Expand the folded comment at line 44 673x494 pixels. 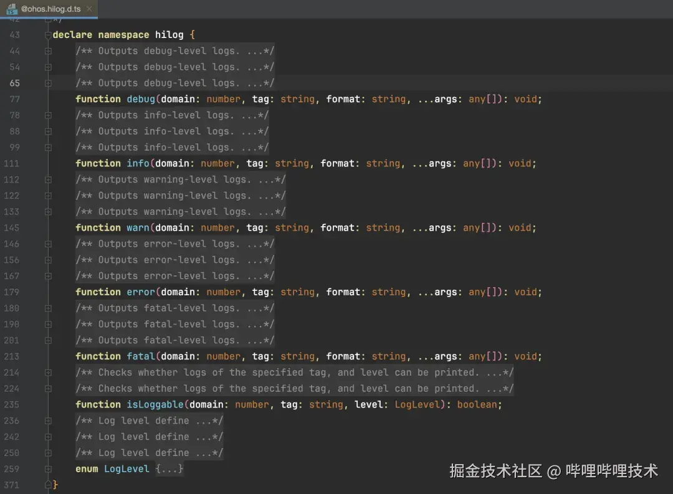point(48,51)
